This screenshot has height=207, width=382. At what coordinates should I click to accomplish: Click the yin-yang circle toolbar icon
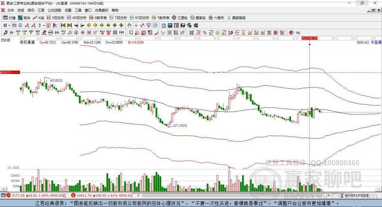click(x=292, y=33)
